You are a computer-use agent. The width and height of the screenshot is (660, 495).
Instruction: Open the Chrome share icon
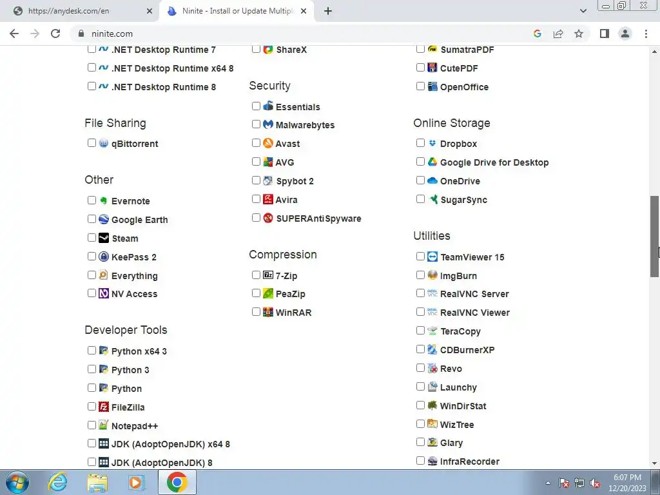click(558, 34)
